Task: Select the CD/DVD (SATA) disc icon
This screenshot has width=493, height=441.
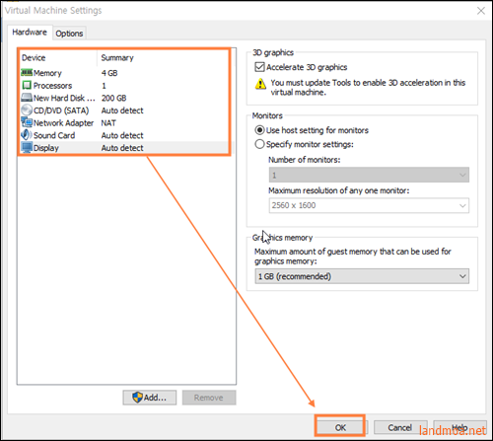Action: coord(27,110)
